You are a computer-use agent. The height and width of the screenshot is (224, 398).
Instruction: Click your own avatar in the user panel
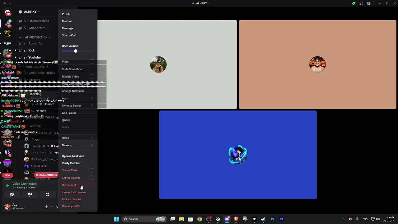(x=7, y=206)
